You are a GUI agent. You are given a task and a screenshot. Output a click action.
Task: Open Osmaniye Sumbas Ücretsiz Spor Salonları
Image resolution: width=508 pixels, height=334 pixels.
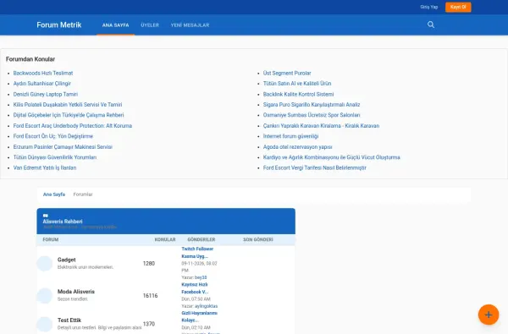[x=312, y=115]
